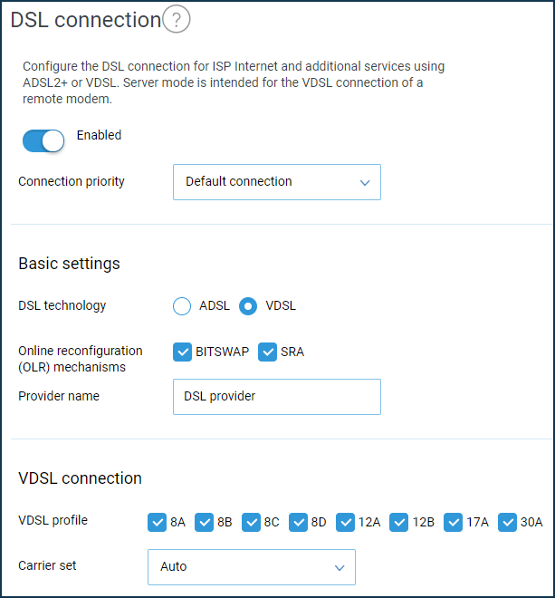Uncheck the 30A VDSL profile
The image size is (555, 598).
click(507, 522)
